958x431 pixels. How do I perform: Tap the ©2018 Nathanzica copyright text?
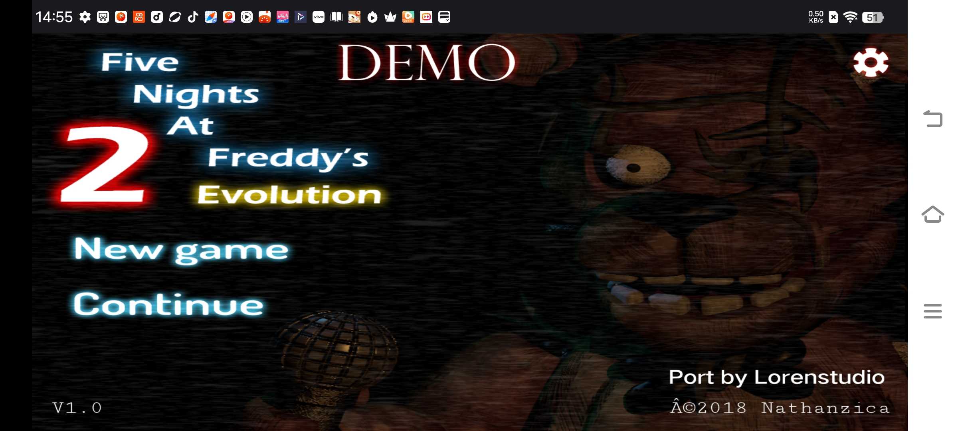(x=780, y=407)
